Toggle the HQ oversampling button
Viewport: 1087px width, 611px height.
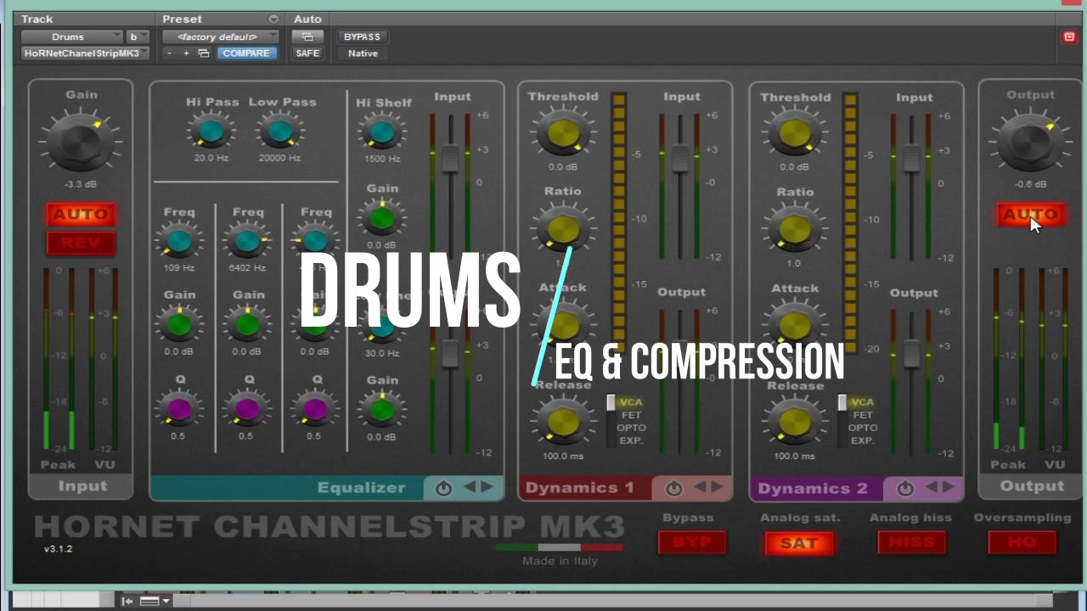[x=1022, y=542]
